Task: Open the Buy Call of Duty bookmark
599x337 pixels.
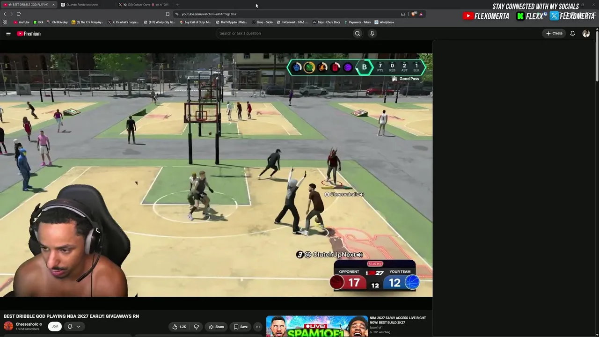Action: click(195, 22)
